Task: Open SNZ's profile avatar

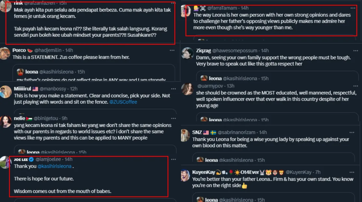Action: pyautogui.click(x=185, y=135)
